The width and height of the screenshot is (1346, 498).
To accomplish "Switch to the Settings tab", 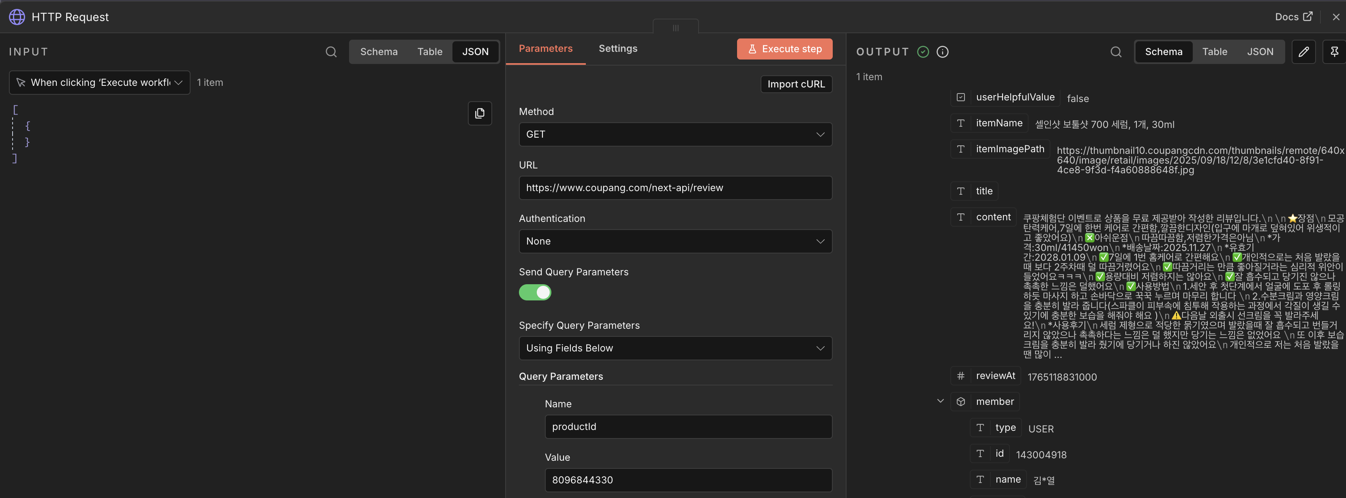I will tap(617, 49).
